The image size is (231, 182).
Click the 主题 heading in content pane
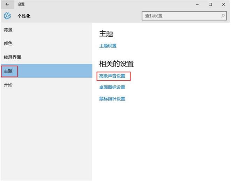click(106, 34)
